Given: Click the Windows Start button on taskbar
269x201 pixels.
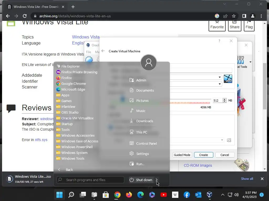Looking at the screenshot, I should pyautogui.click(x=59, y=194).
